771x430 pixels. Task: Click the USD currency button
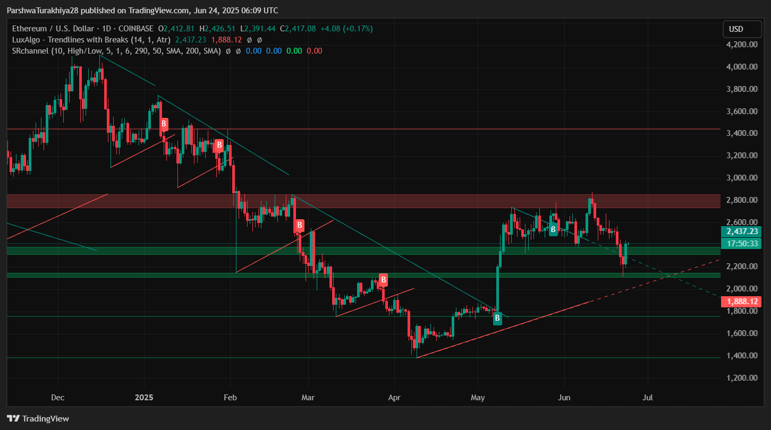(742, 29)
